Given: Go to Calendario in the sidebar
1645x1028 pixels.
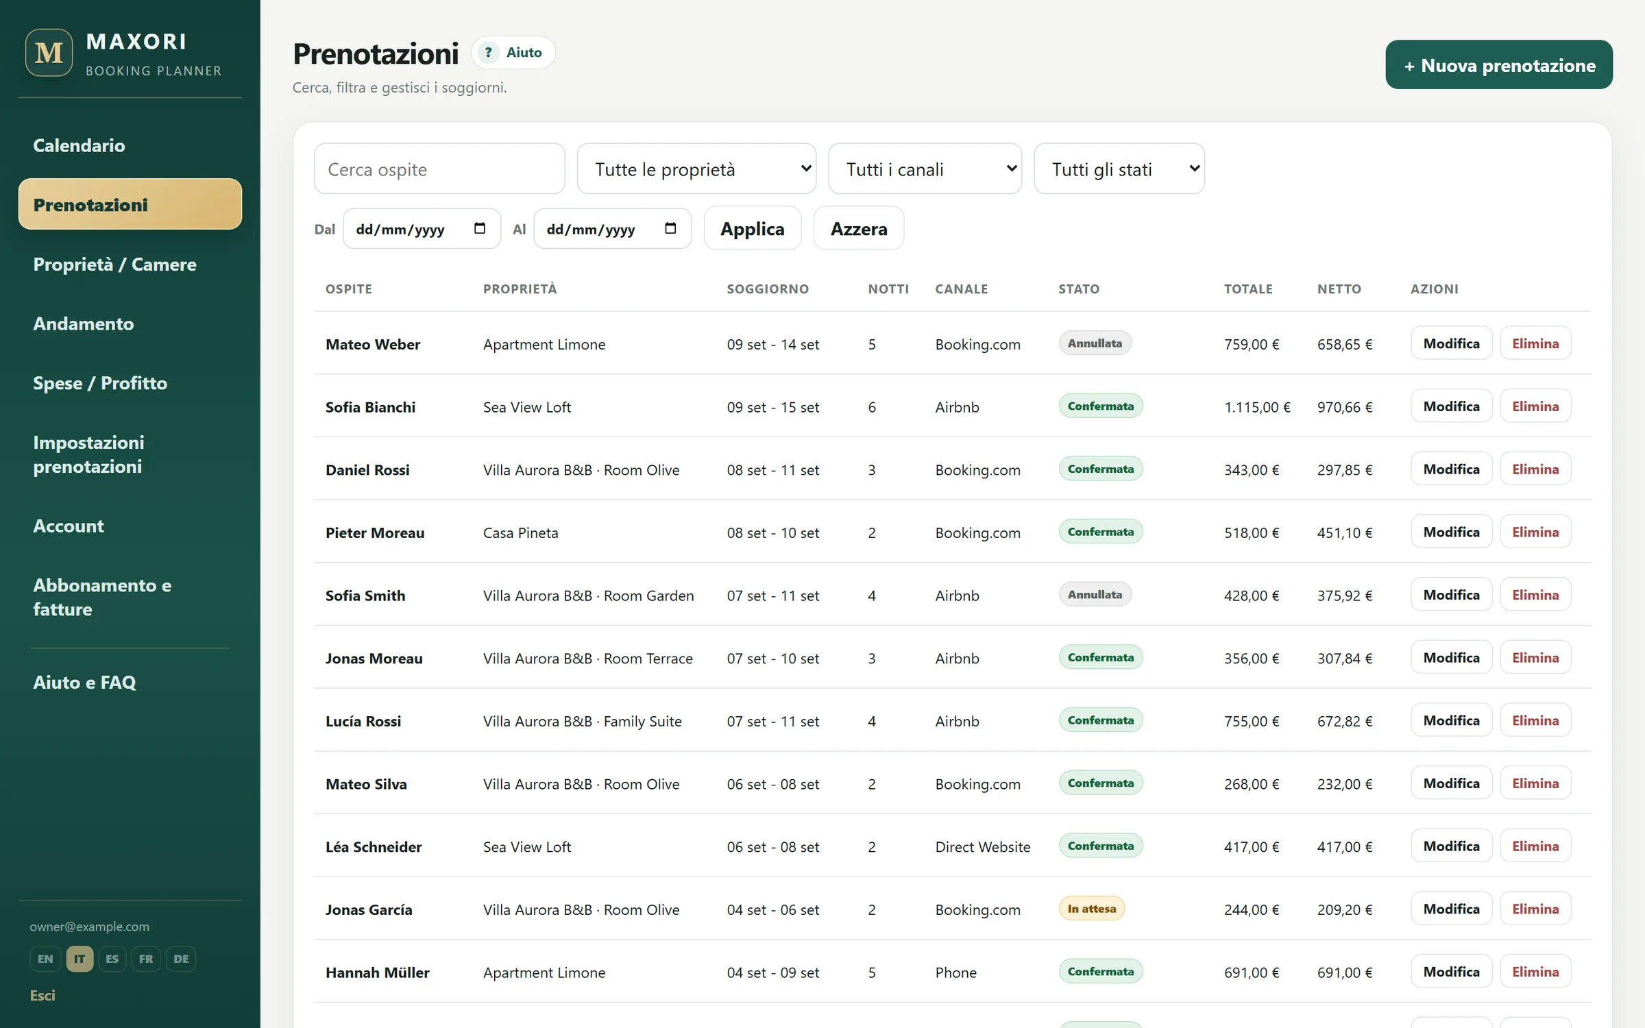Looking at the screenshot, I should coord(130,145).
